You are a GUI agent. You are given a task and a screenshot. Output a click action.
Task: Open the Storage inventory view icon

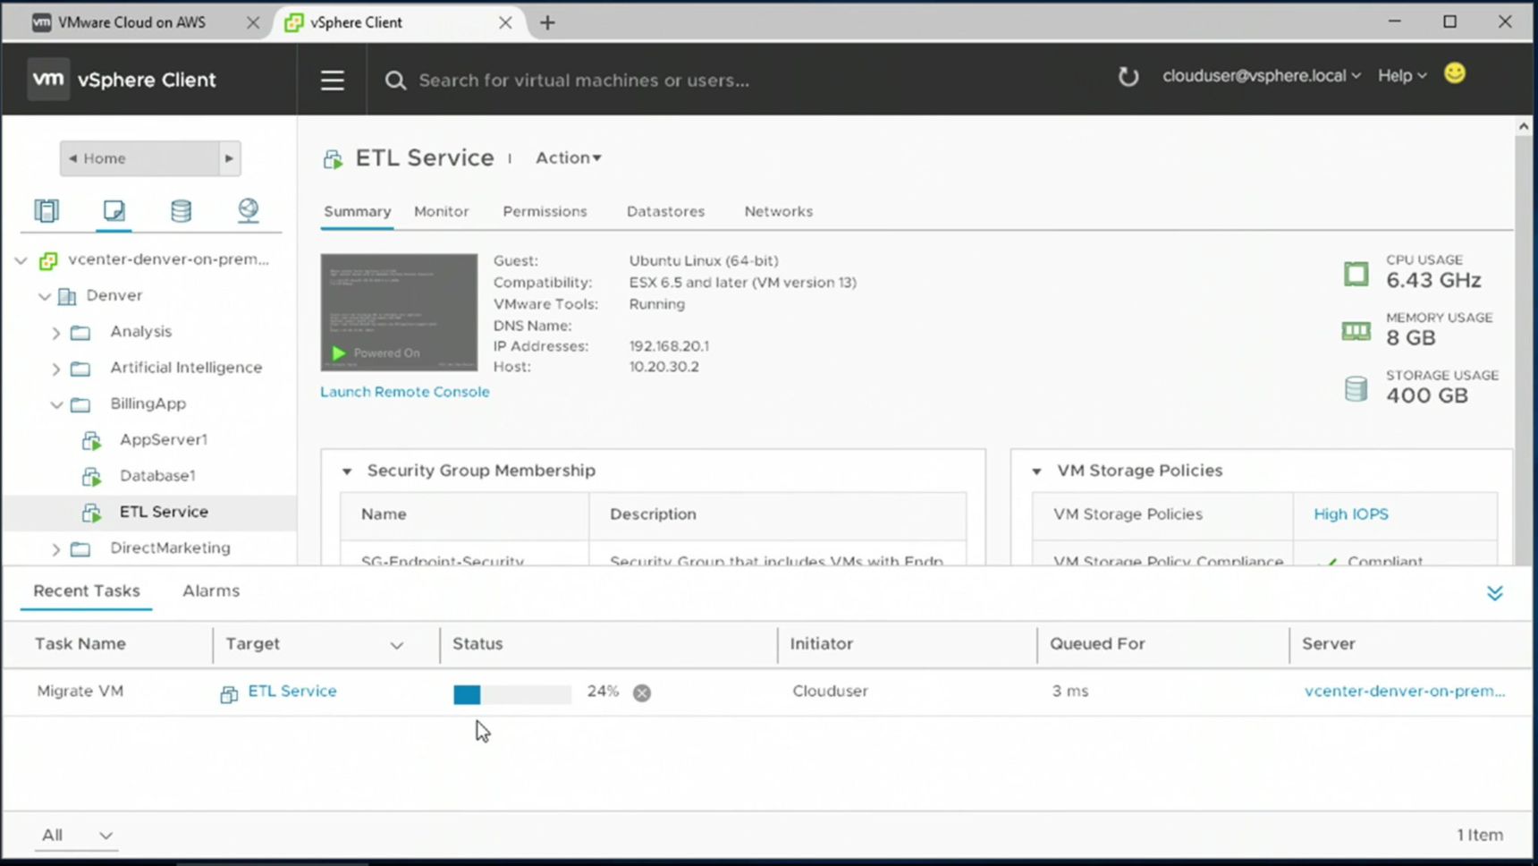[181, 210]
